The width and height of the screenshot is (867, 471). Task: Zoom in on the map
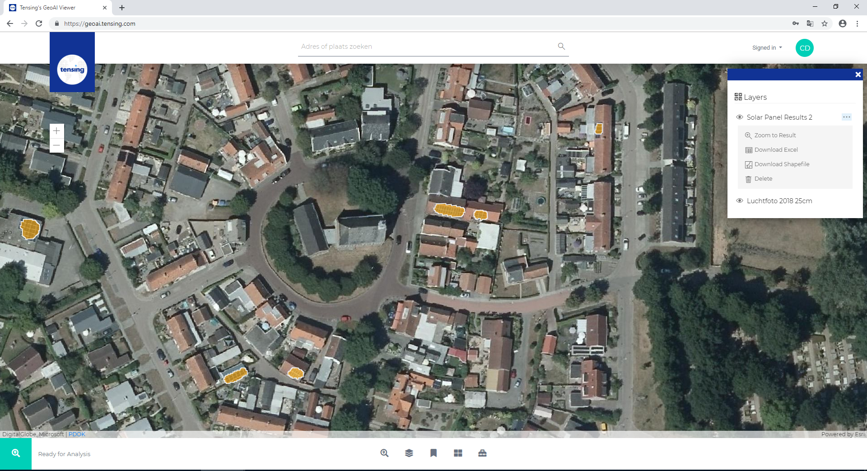tap(56, 131)
